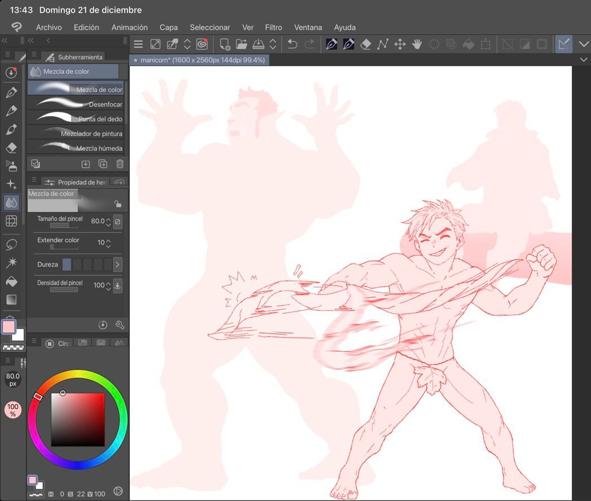Activate the Hand pan tool in command bar
This screenshot has height=501, width=591.
(x=417, y=44)
